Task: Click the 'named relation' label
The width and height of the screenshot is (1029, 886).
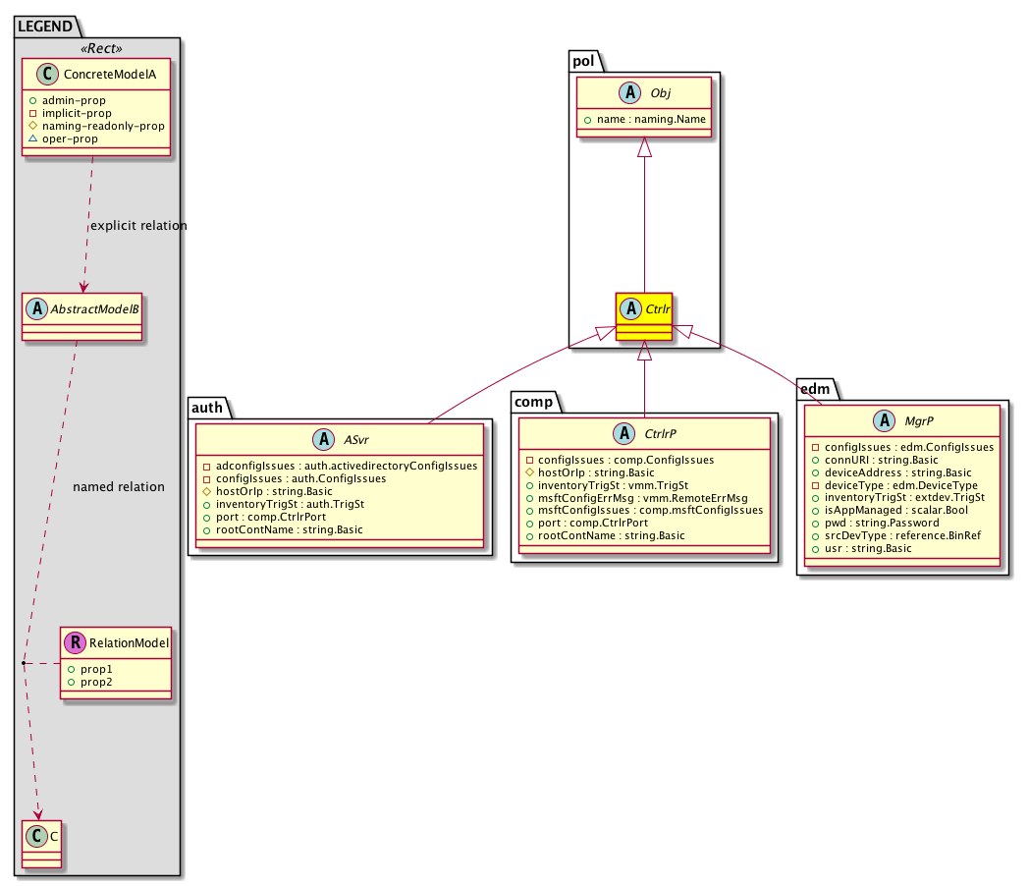Action: point(119,486)
